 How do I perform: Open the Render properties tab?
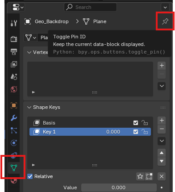click(x=14, y=39)
